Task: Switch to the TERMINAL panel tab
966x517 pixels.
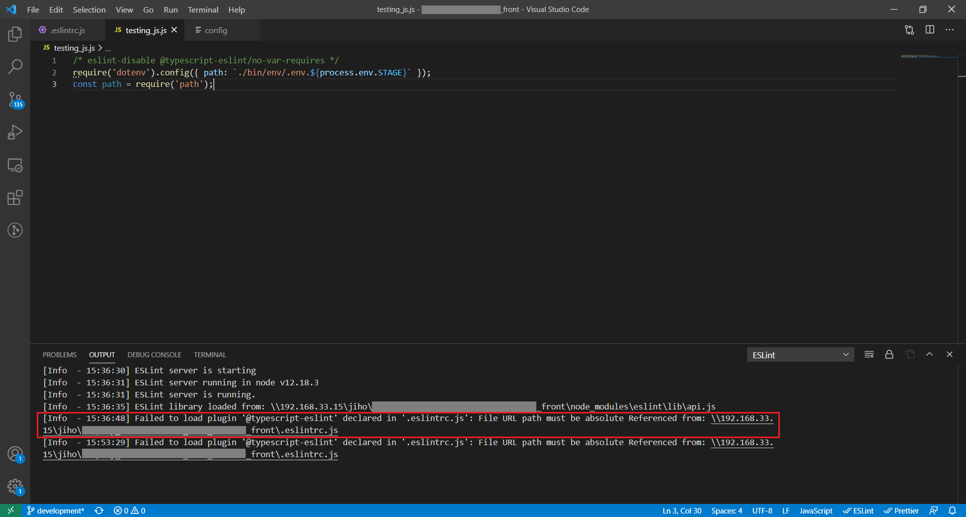Action: pyautogui.click(x=210, y=355)
